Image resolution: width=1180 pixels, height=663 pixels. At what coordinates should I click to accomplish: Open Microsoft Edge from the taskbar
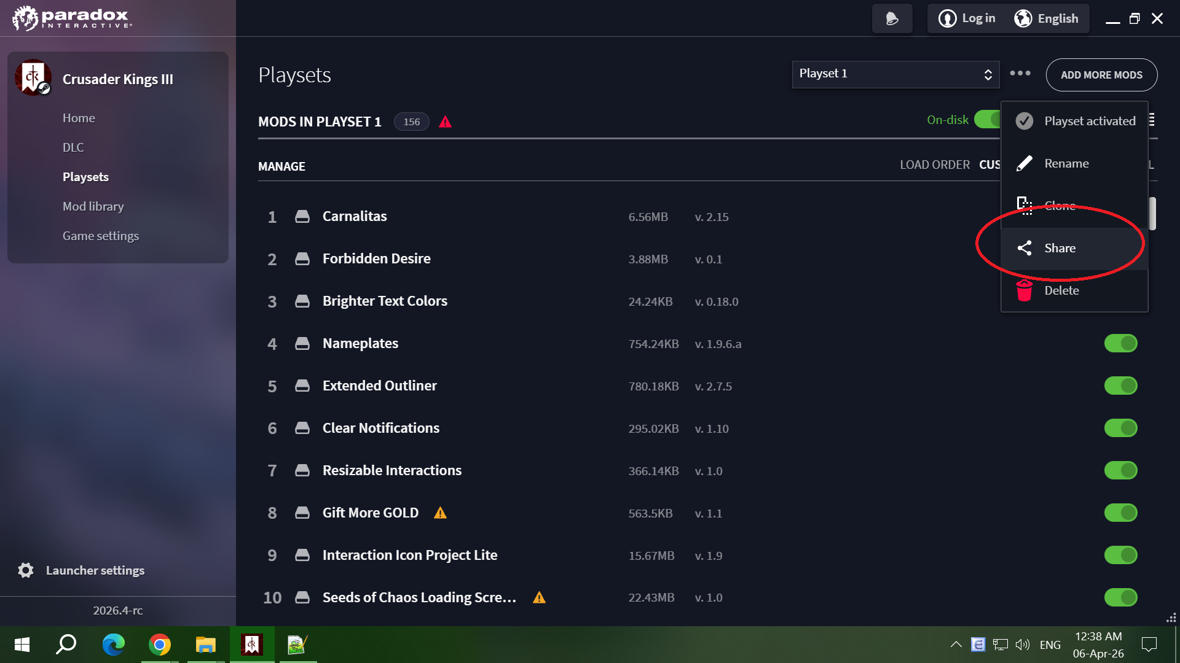tap(114, 645)
